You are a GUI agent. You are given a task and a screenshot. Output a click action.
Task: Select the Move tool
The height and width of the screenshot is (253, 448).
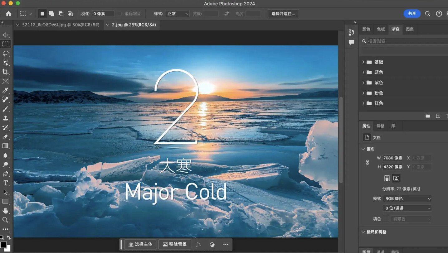(x=5, y=35)
